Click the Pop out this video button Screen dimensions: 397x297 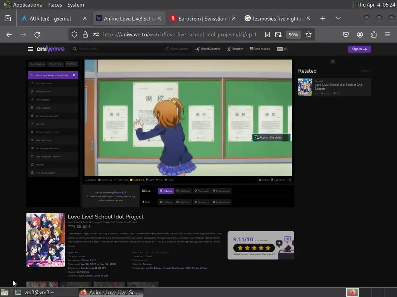[x=271, y=137]
